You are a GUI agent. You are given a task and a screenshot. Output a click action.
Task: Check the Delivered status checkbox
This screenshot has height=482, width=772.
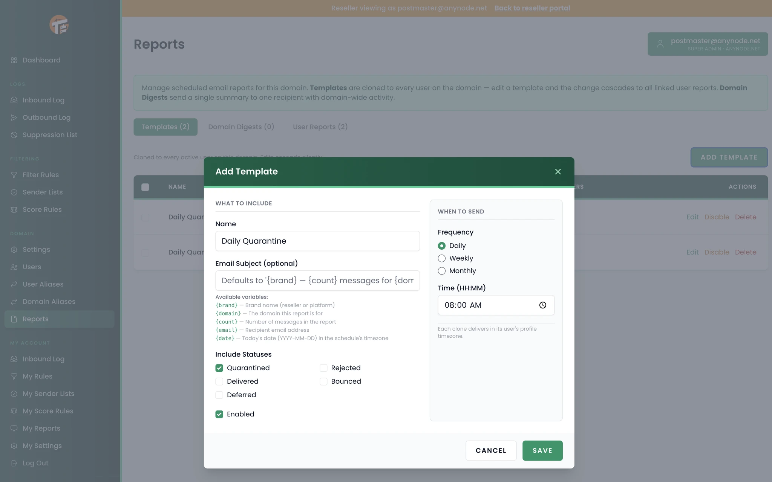pyautogui.click(x=219, y=381)
